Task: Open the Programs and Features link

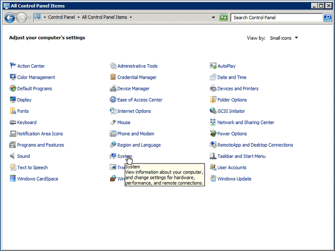Action: [40, 145]
